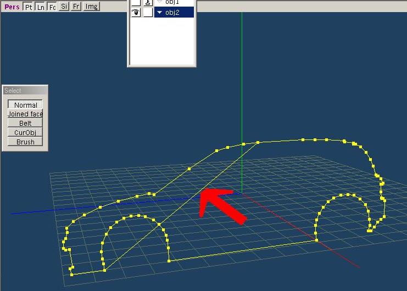Activate the Brush selection mode
407x291 pixels.
[x=25, y=142]
